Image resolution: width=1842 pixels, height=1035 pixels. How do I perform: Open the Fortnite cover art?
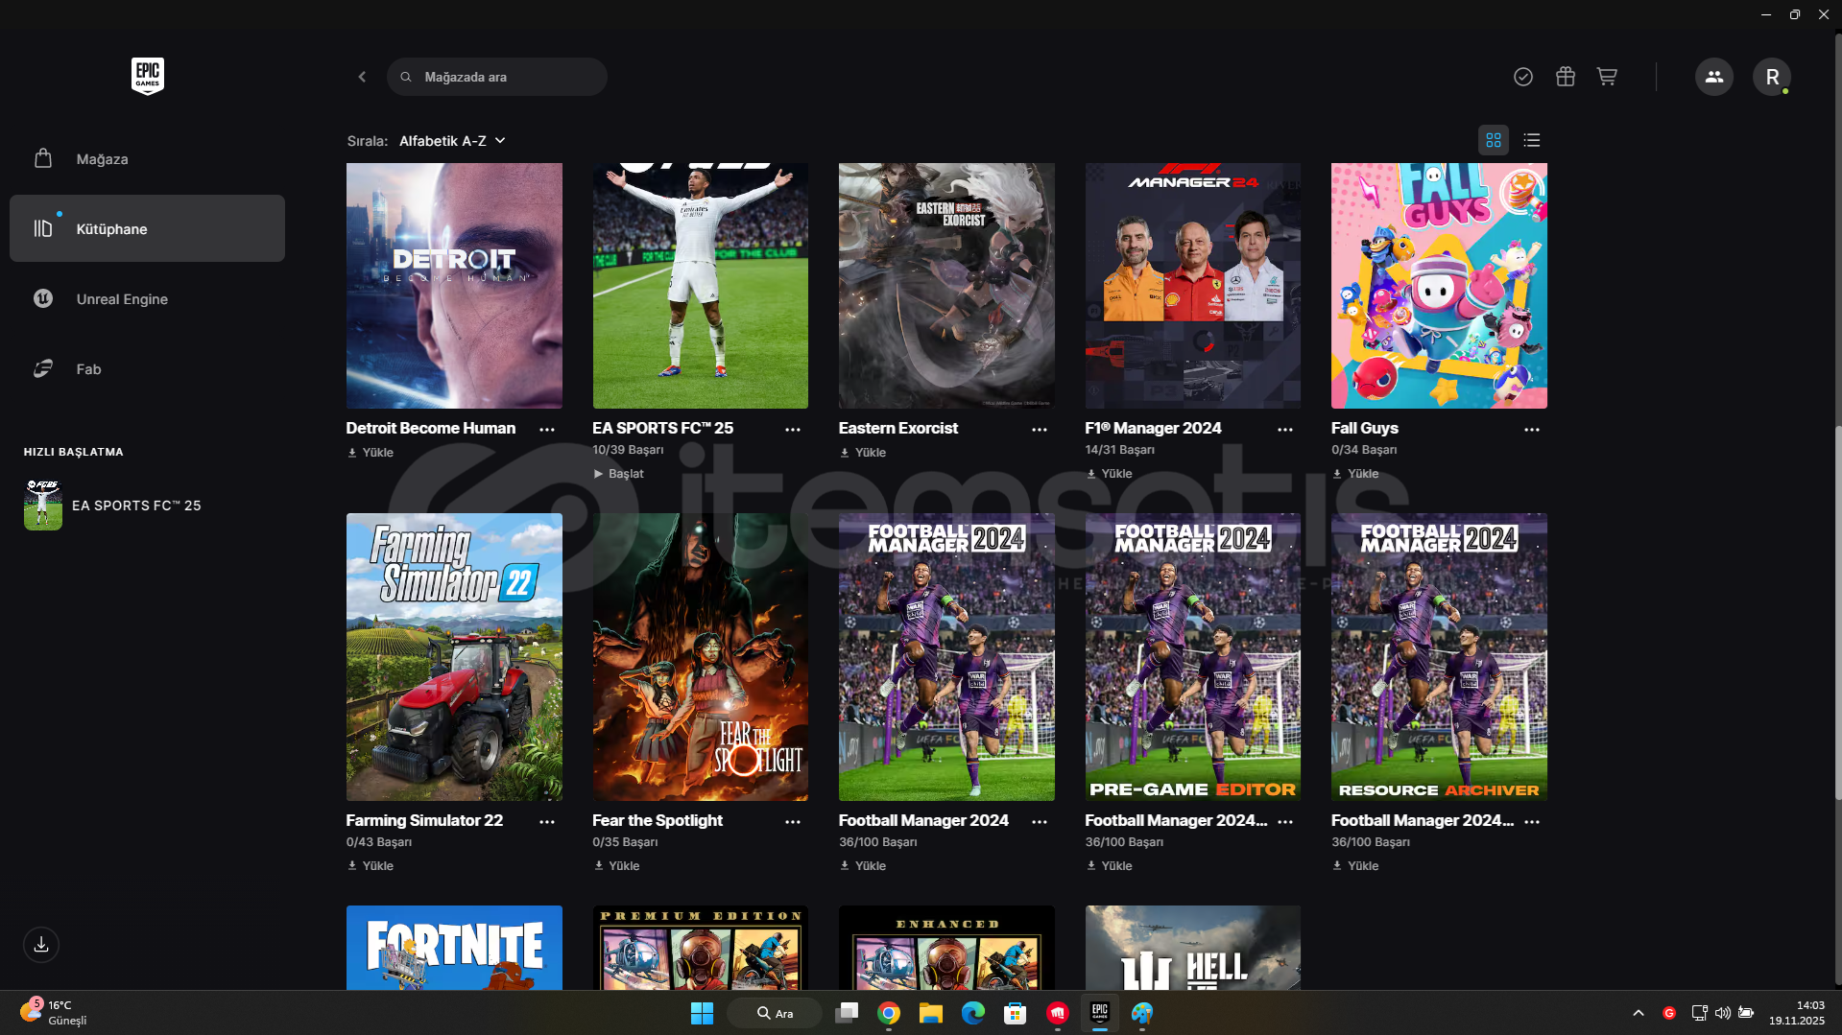454,948
